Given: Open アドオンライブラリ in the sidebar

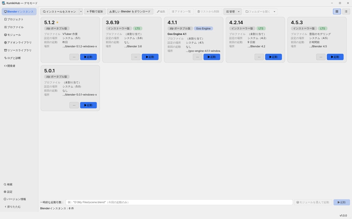Looking at the screenshot, I should [x=19, y=42].
